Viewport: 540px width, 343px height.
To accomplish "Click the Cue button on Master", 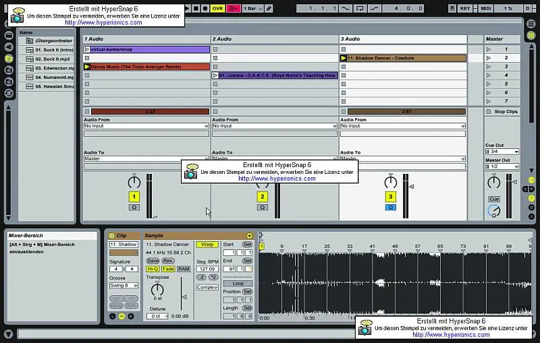I will click(494, 199).
